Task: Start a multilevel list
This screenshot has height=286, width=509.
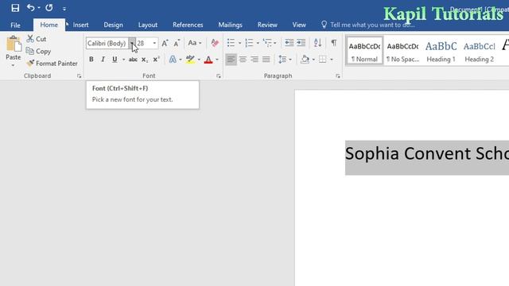Action: point(267,43)
